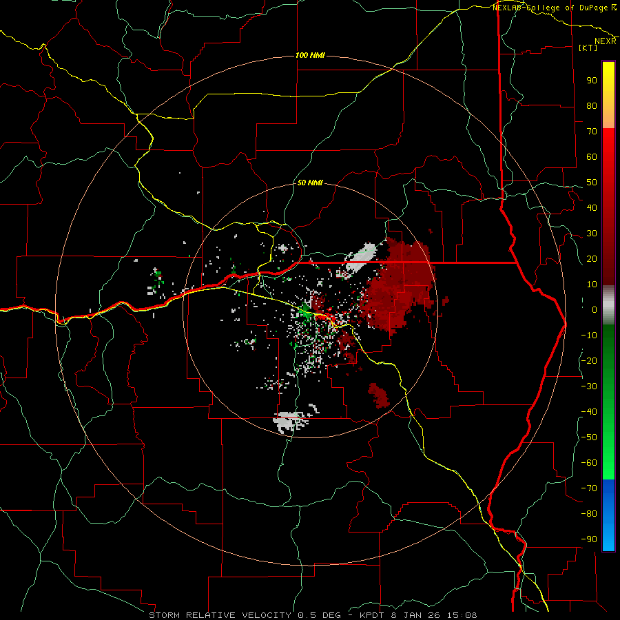Screen dimensions: 620x620
Task: Click the -40 knot scale value
Action: [x=589, y=412]
